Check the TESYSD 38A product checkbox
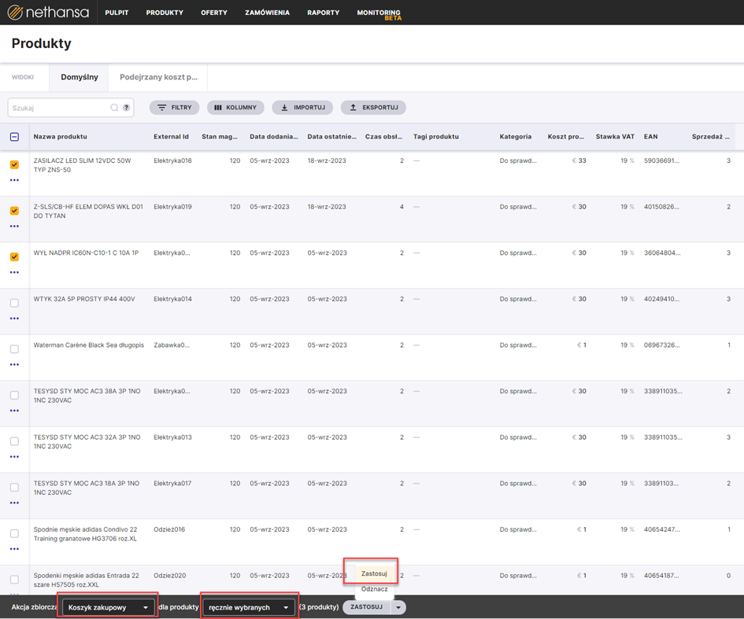 pyautogui.click(x=15, y=396)
